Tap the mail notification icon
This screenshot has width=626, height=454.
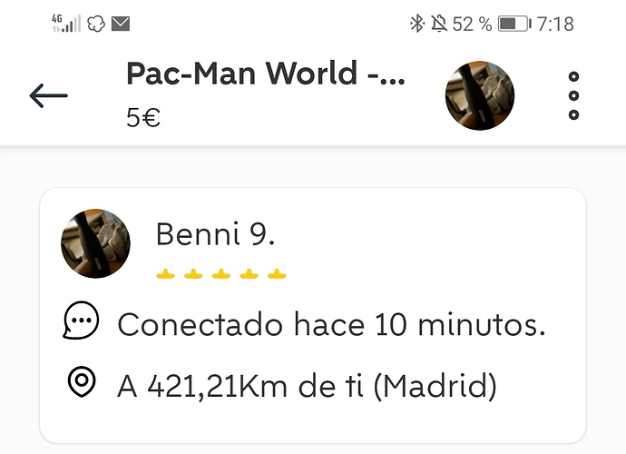point(121,24)
